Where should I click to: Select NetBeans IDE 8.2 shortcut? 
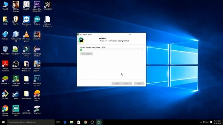(16, 36)
